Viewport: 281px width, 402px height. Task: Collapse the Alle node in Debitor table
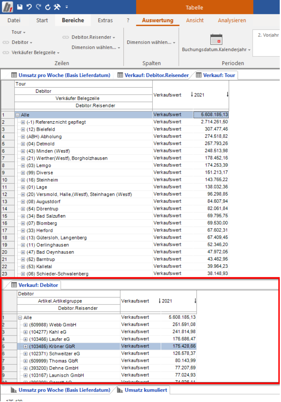tap(20, 318)
